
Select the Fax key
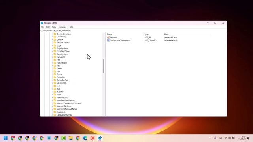58,66
